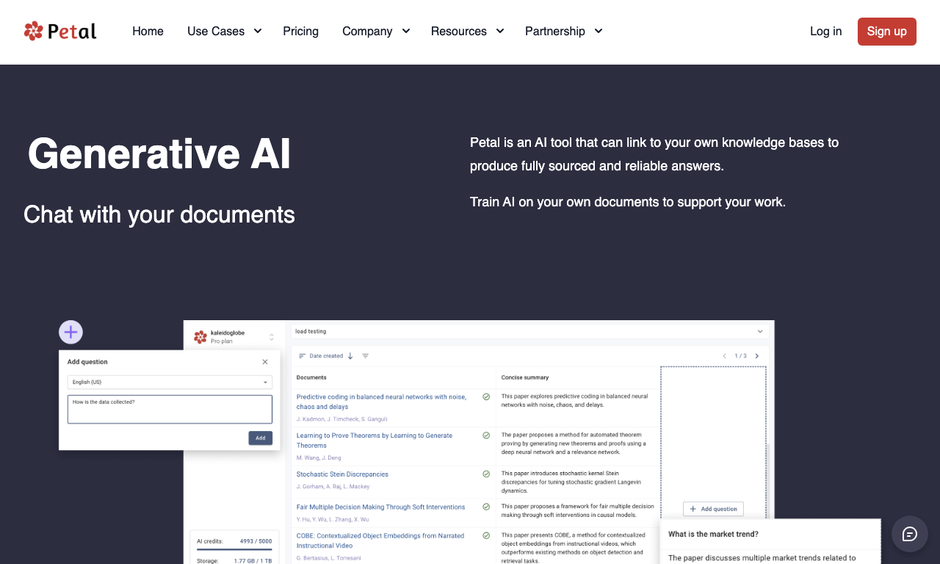This screenshot has width=940, height=564.
Task: Expand the Resources menu
Action: click(x=467, y=31)
